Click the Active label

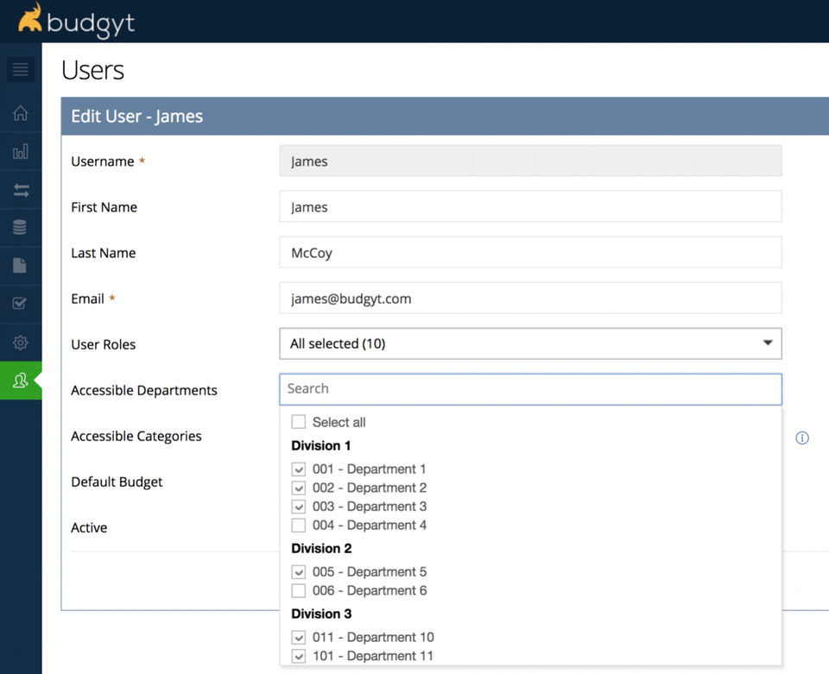[89, 527]
